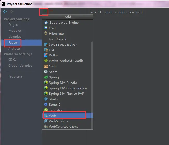Click the WebServices Client icon

coord(46,127)
